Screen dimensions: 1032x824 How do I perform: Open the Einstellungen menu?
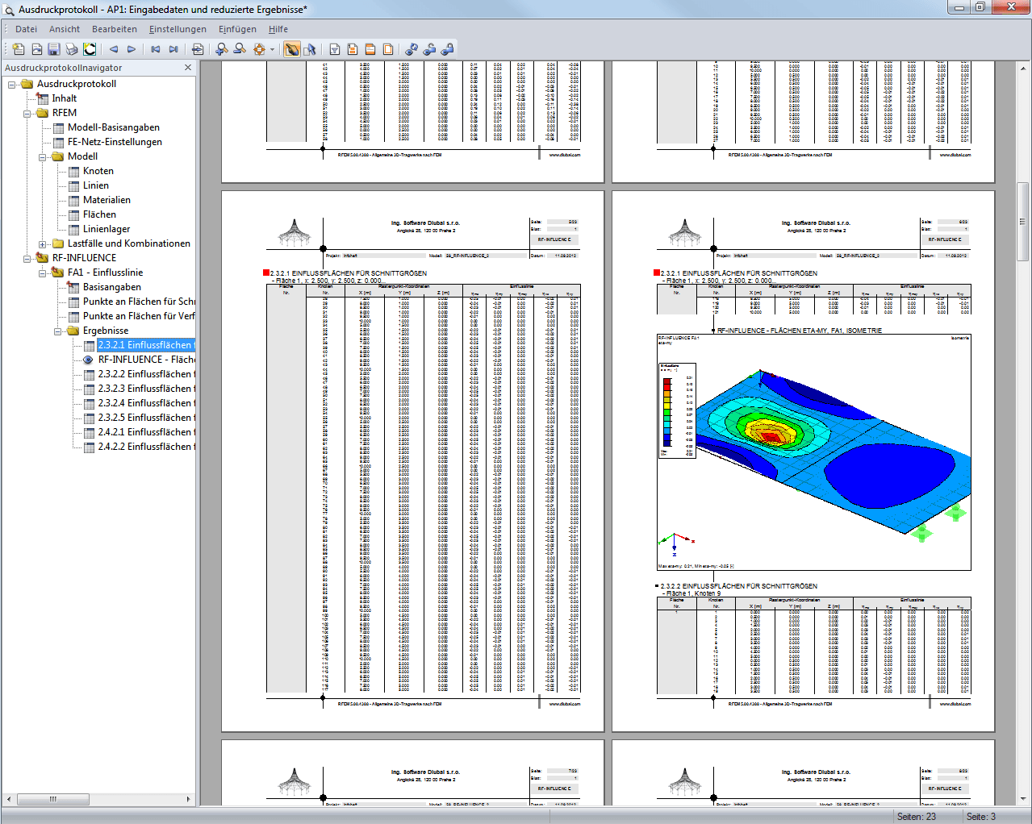(x=178, y=29)
